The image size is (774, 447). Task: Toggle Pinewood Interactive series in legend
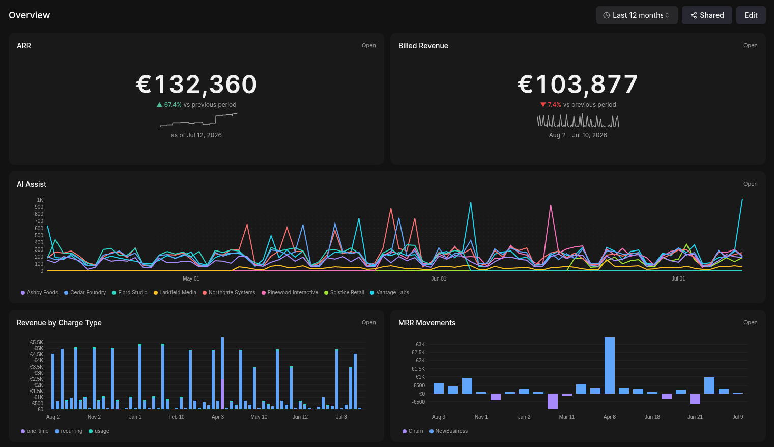(x=290, y=293)
